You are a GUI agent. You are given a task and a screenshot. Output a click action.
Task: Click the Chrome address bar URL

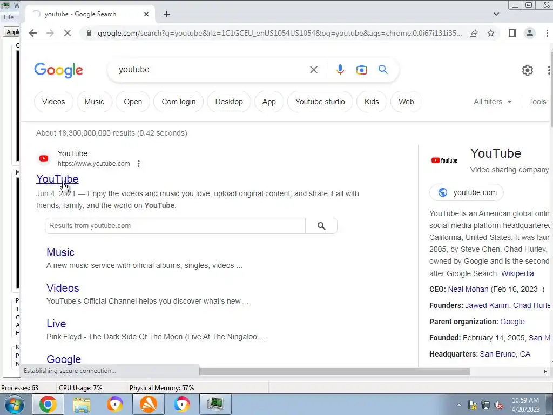[280, 33]
